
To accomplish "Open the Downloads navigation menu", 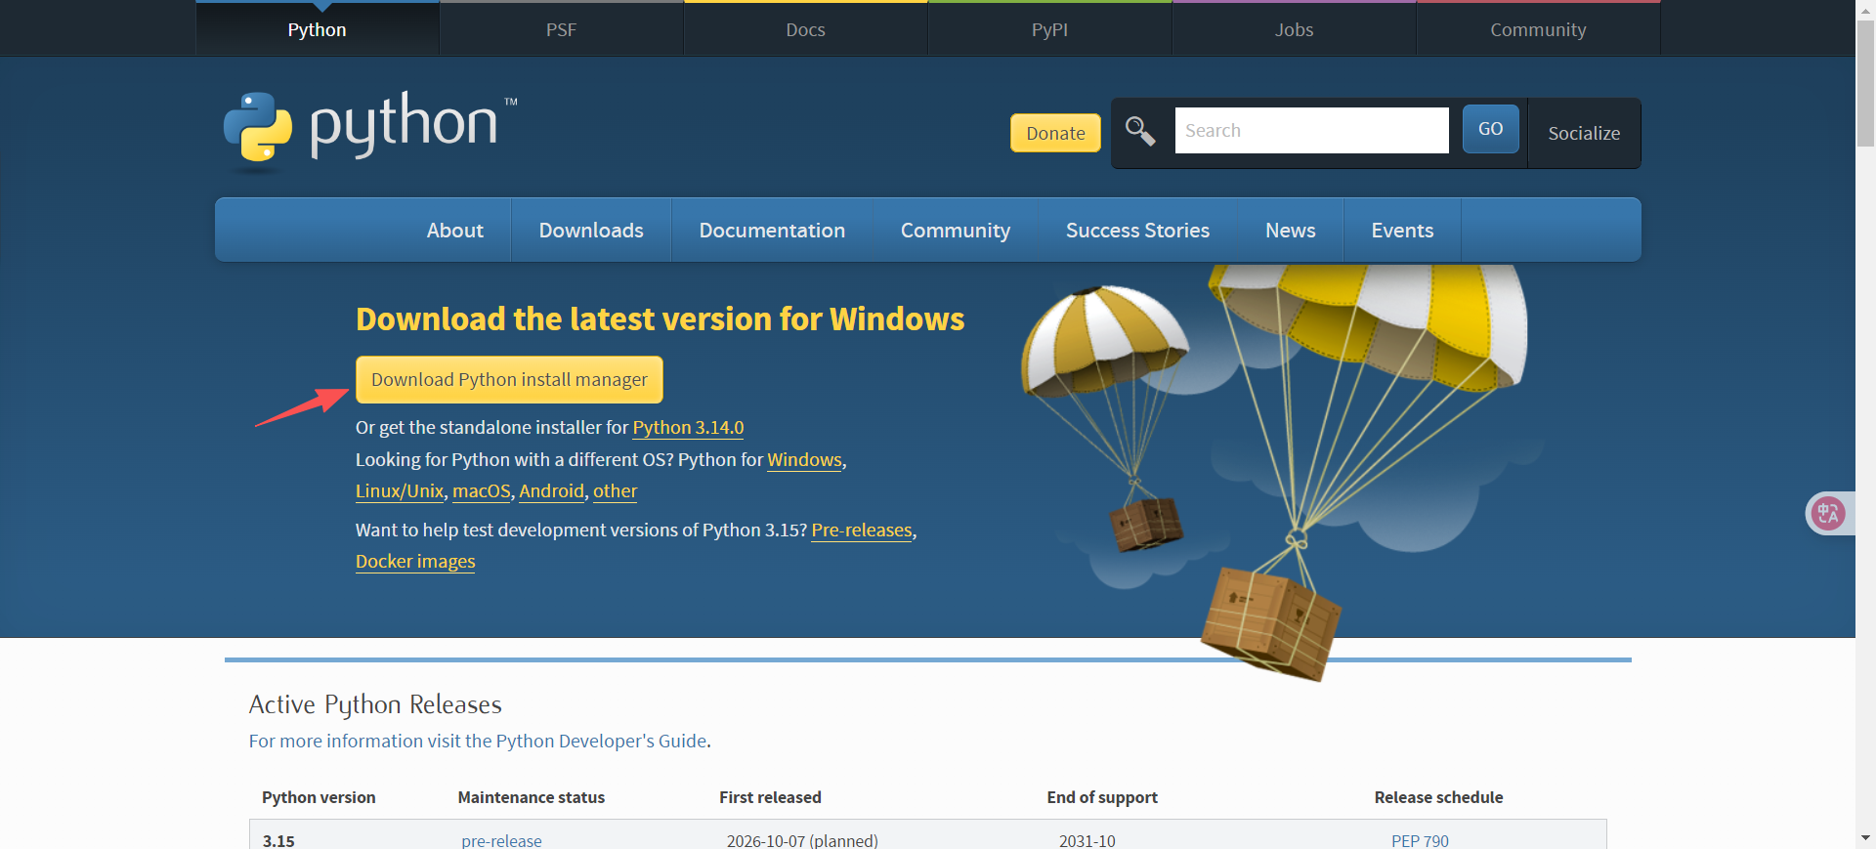I will pos(590,231).
